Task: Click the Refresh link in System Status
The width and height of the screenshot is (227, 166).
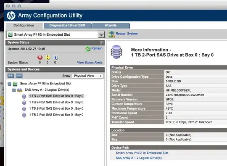Action: (97, 48)
